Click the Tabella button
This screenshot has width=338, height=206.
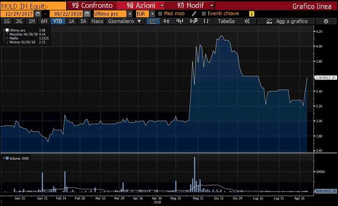(x=226, y=21)
